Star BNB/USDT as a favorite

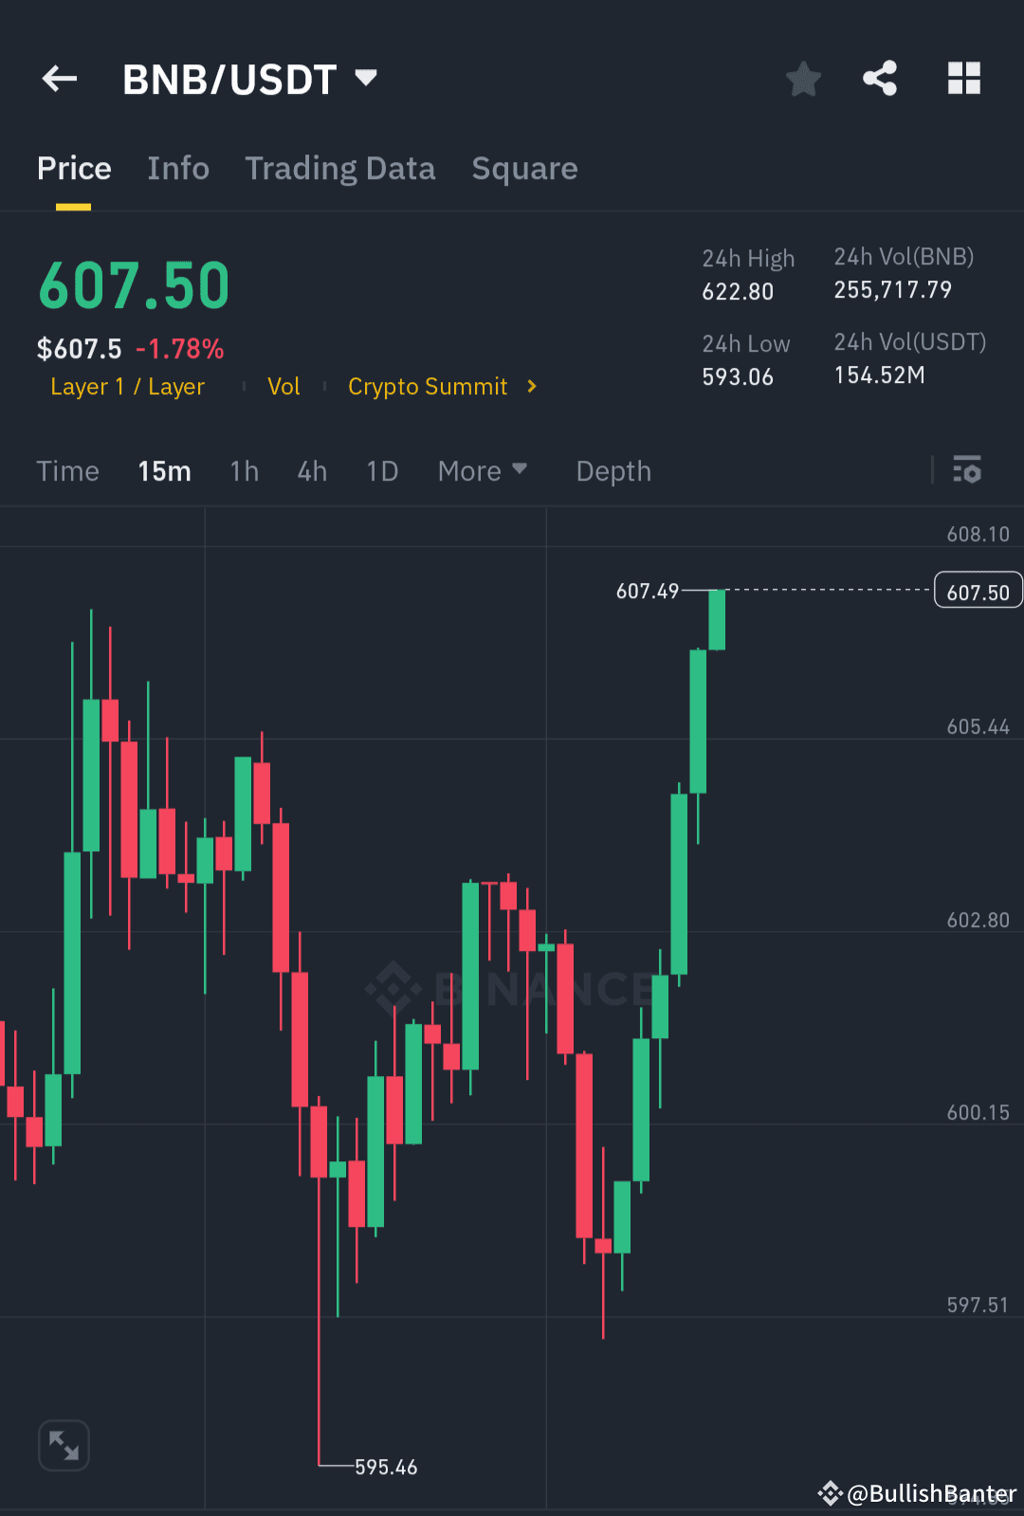point(803,79)
